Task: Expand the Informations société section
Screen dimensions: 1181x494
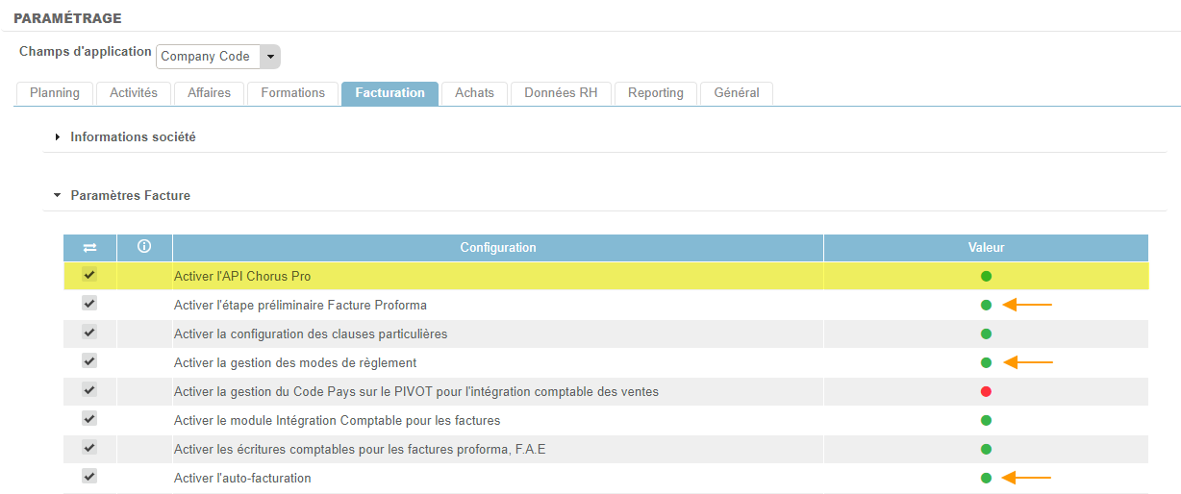Action: [133, 137]
